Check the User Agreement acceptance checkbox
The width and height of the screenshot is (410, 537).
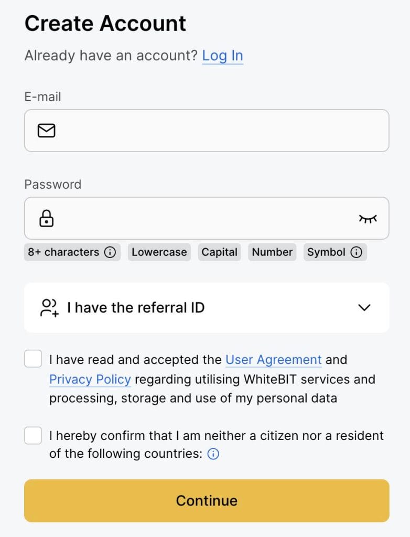pyautogui.click(x=33, y=360)
